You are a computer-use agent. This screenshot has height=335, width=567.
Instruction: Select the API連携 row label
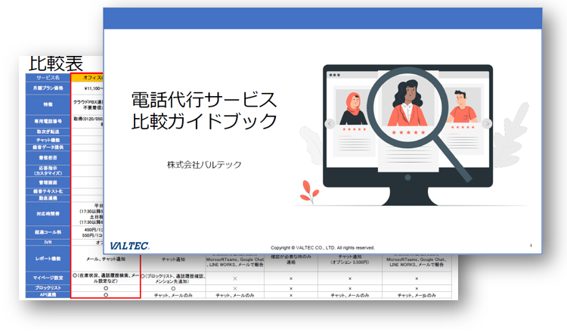48,295
